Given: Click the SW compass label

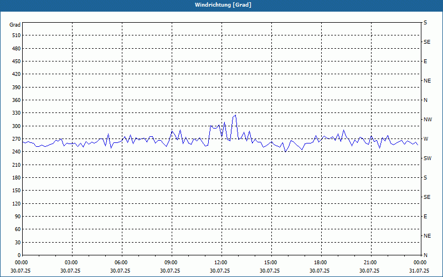Looking at the screenshot, I should pos(427,158).
